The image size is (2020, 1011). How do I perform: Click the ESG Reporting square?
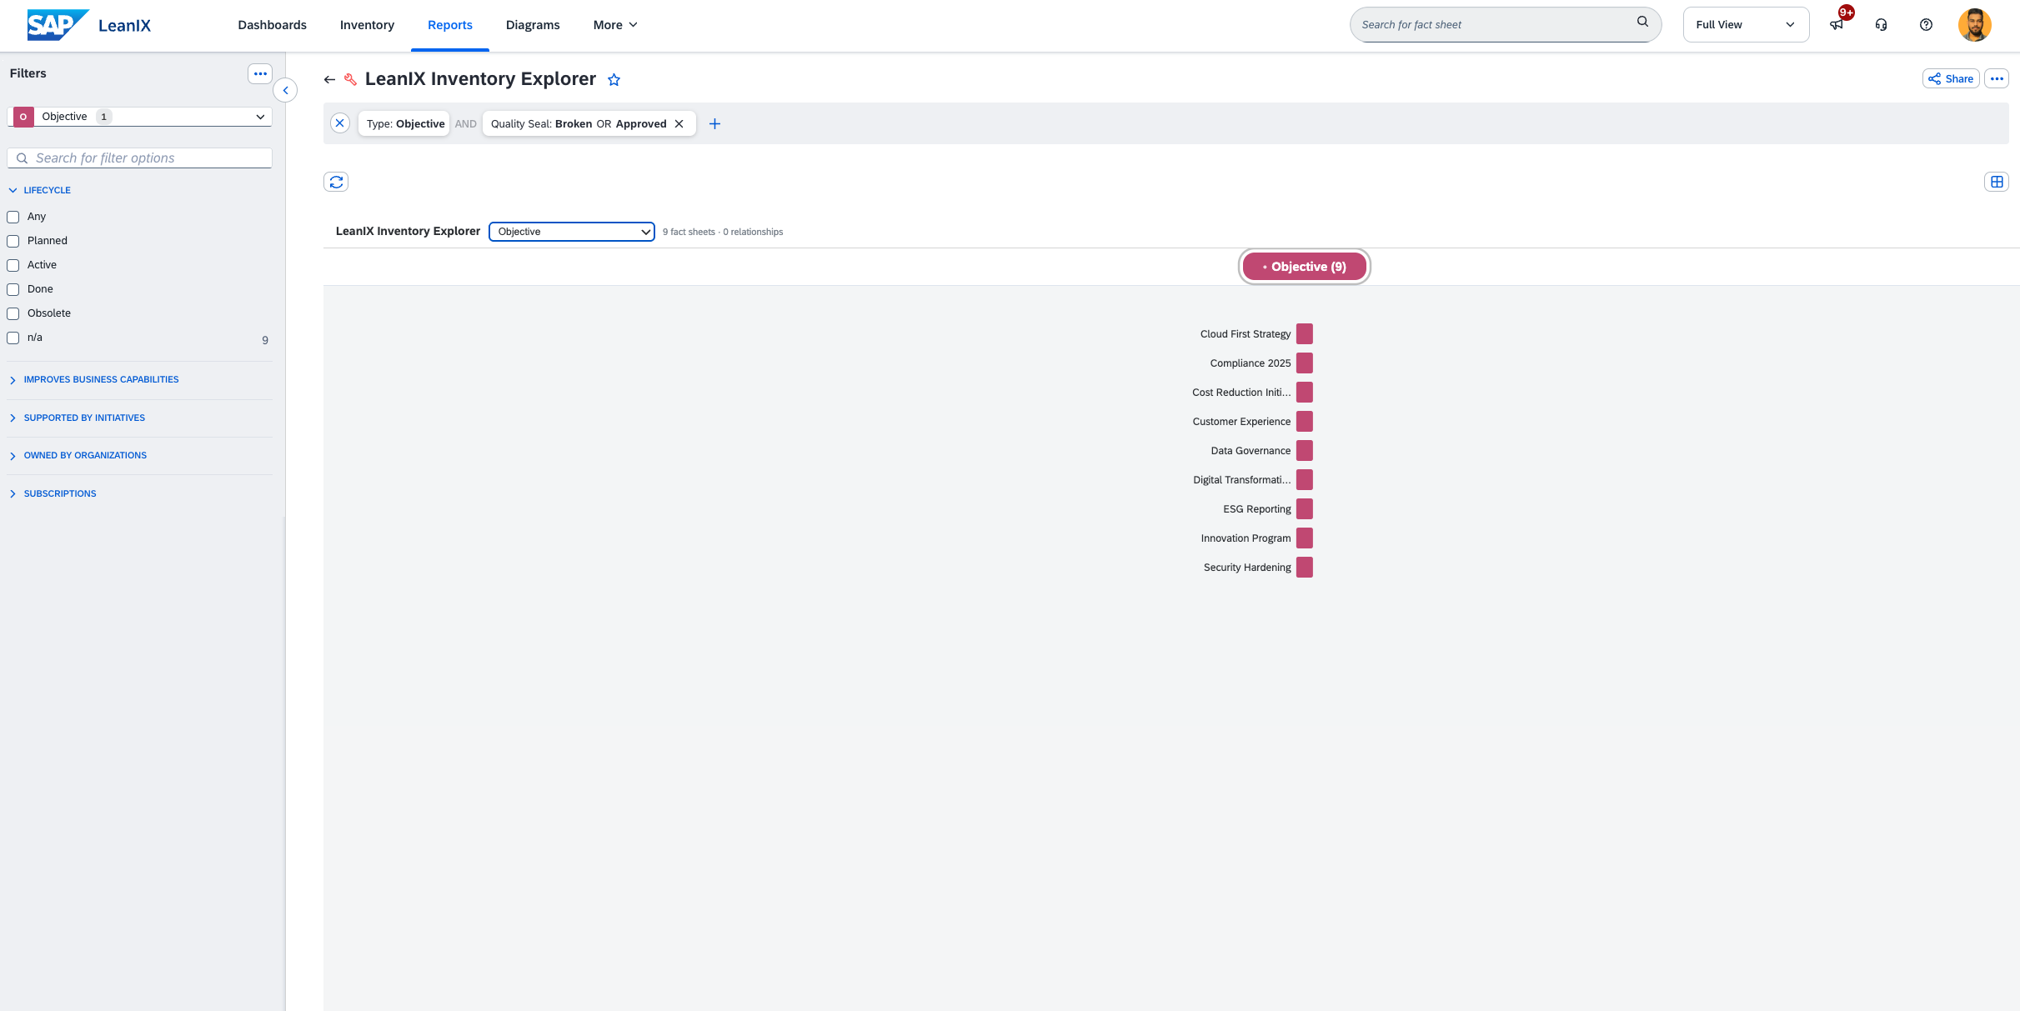1305,508
